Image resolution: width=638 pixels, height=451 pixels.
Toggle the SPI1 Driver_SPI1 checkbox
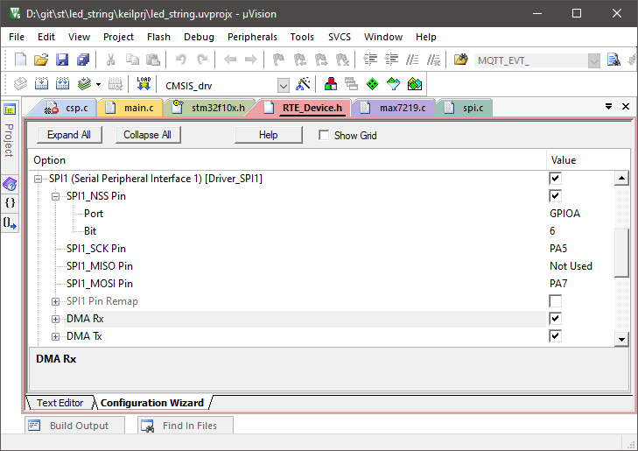(x=555, y=179)
